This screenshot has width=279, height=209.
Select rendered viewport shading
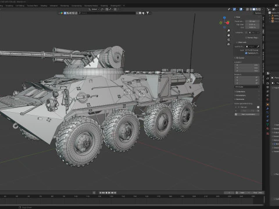coord(260,9)
